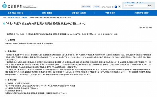This screenshot has width=157, height=99.
Task: Click item (4)成果報告書の作成
Action: [x=14, y=91]
